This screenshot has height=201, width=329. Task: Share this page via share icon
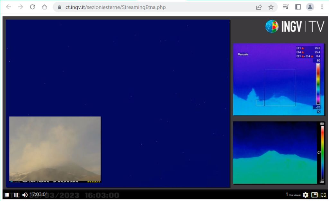pos(259,7)
